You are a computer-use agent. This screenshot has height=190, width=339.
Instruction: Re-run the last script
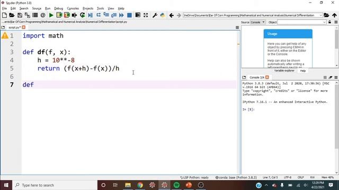point(82,15)
